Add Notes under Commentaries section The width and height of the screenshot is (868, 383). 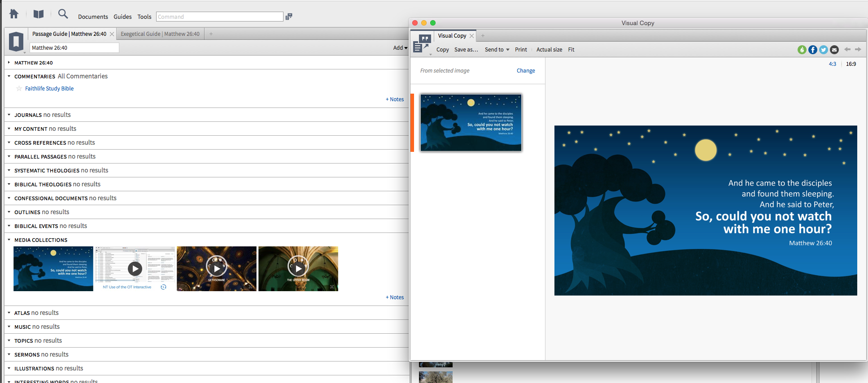pos(395,99)
